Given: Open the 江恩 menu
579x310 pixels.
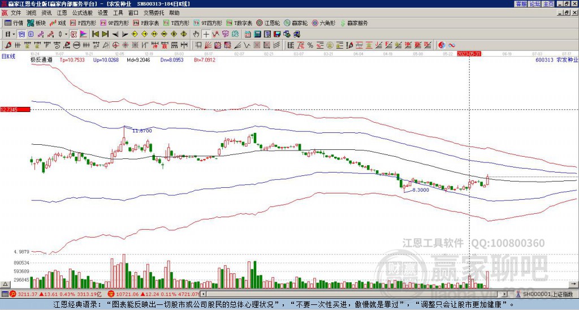Looking at the screenshot, I should coord(62,13).
